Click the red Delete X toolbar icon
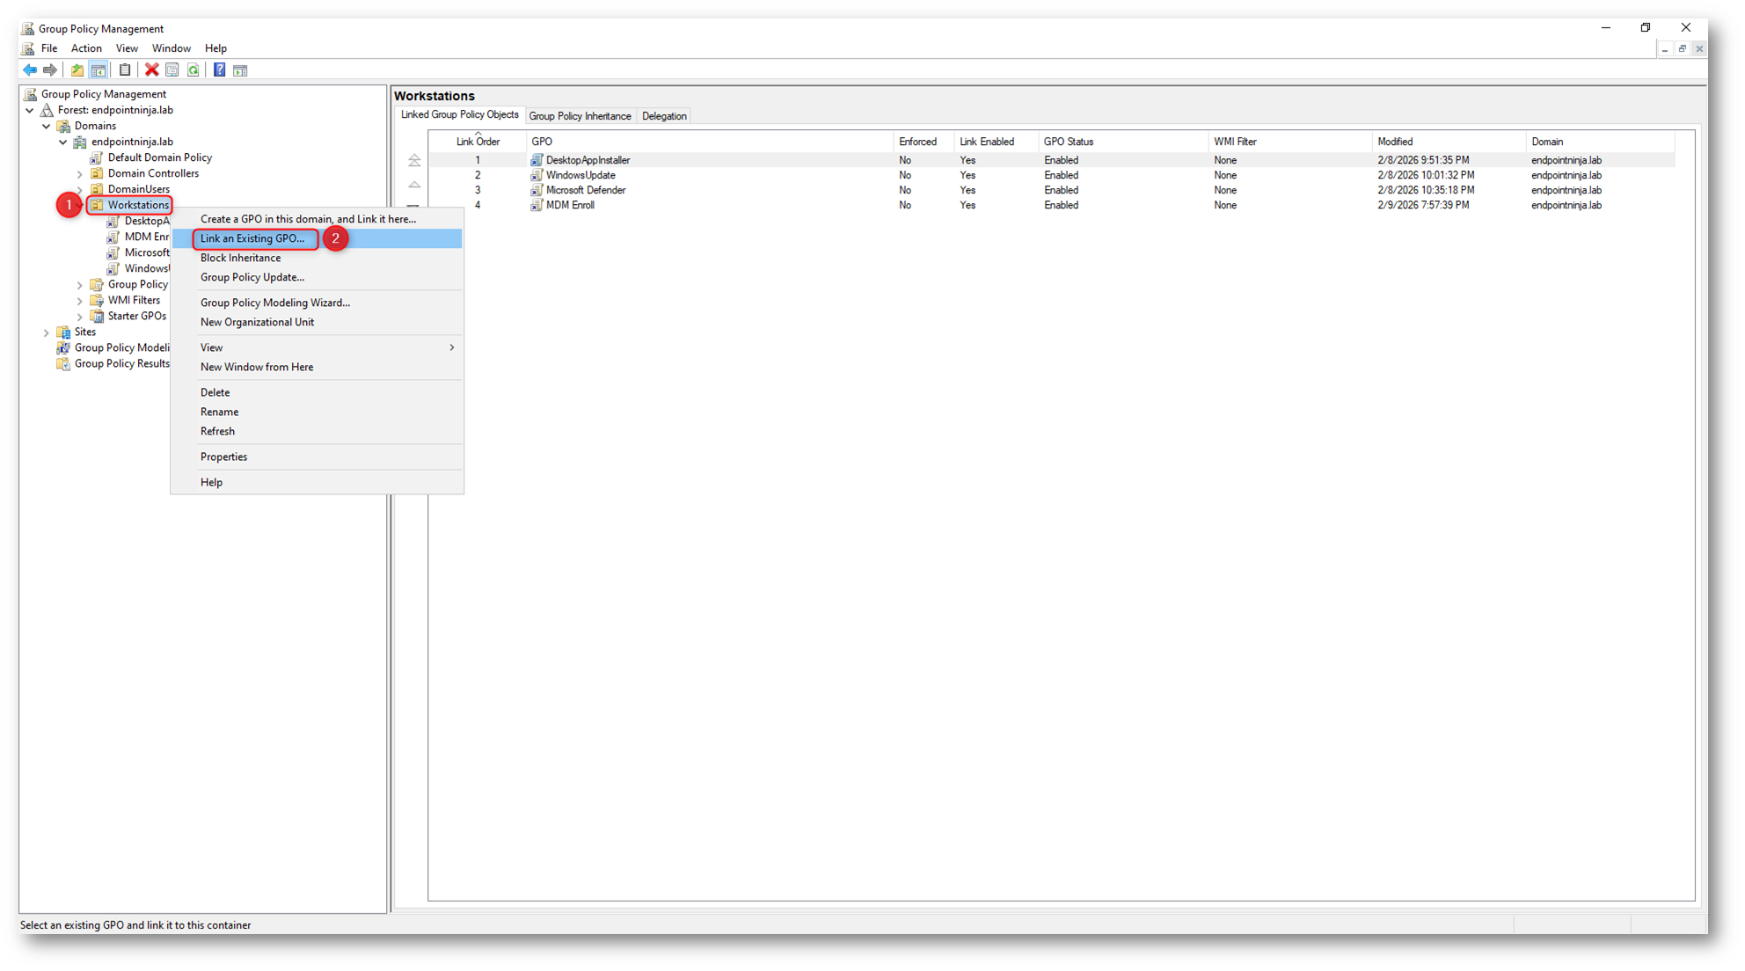1745x971 pixels. click(x=151, y=70)
